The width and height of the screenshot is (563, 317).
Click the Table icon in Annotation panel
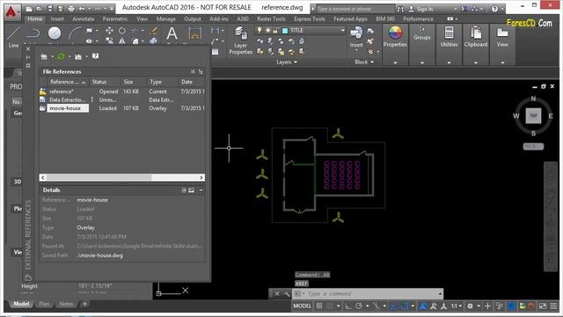(x=215, y=52)
